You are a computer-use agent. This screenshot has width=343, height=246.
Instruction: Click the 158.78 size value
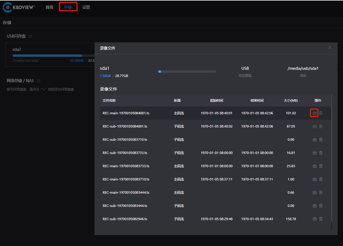(x=291, y=219)
